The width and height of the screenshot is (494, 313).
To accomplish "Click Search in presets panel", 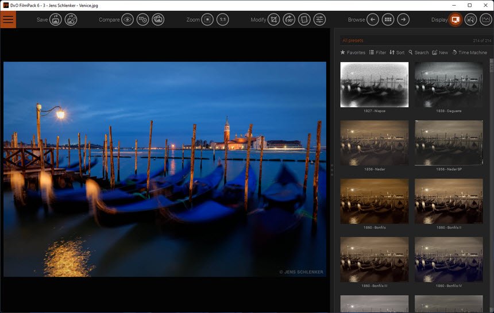I will click(x=419, y=53).
